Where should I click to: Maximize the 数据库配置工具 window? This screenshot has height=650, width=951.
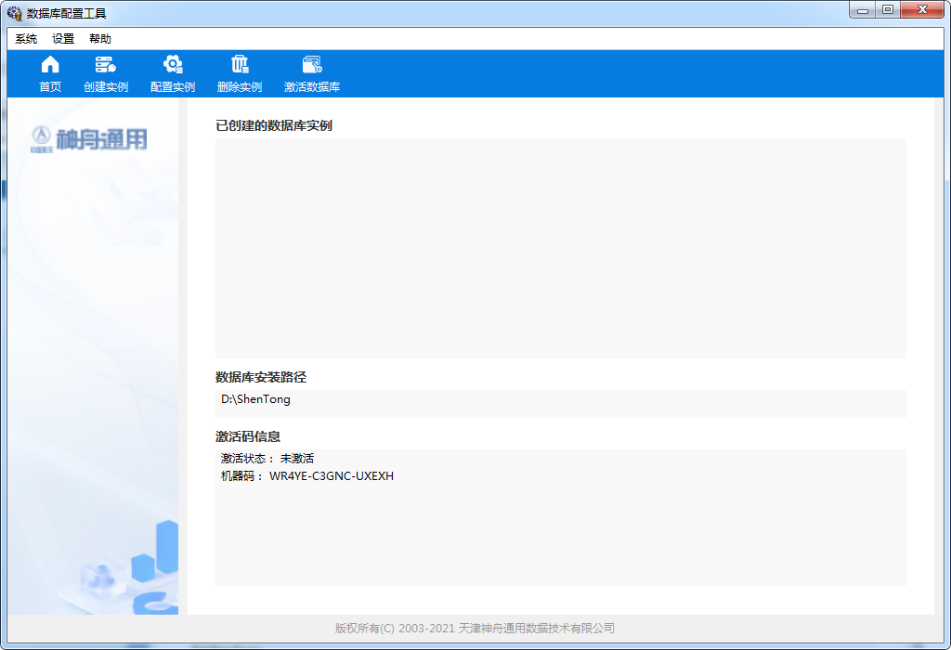(x=888, y=10)
